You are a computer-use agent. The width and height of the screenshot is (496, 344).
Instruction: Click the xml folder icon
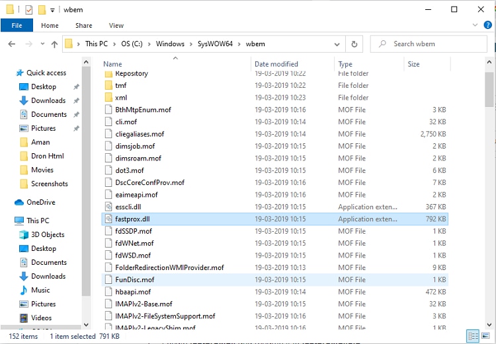pos(108,97)
